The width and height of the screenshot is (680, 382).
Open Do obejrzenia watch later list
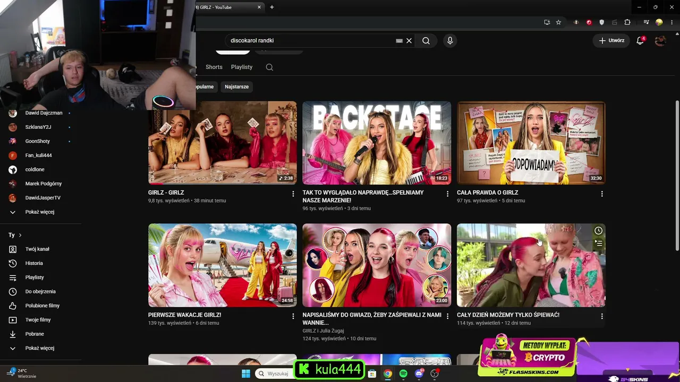pyautogui.click(x=40, y=291)
